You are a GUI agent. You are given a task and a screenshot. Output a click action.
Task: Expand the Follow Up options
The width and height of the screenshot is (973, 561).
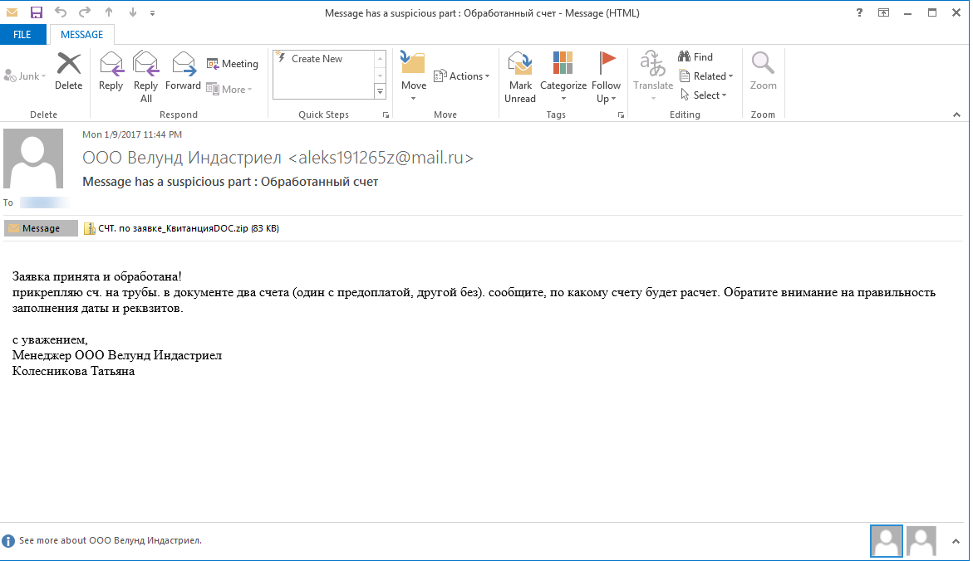point(606,75)
